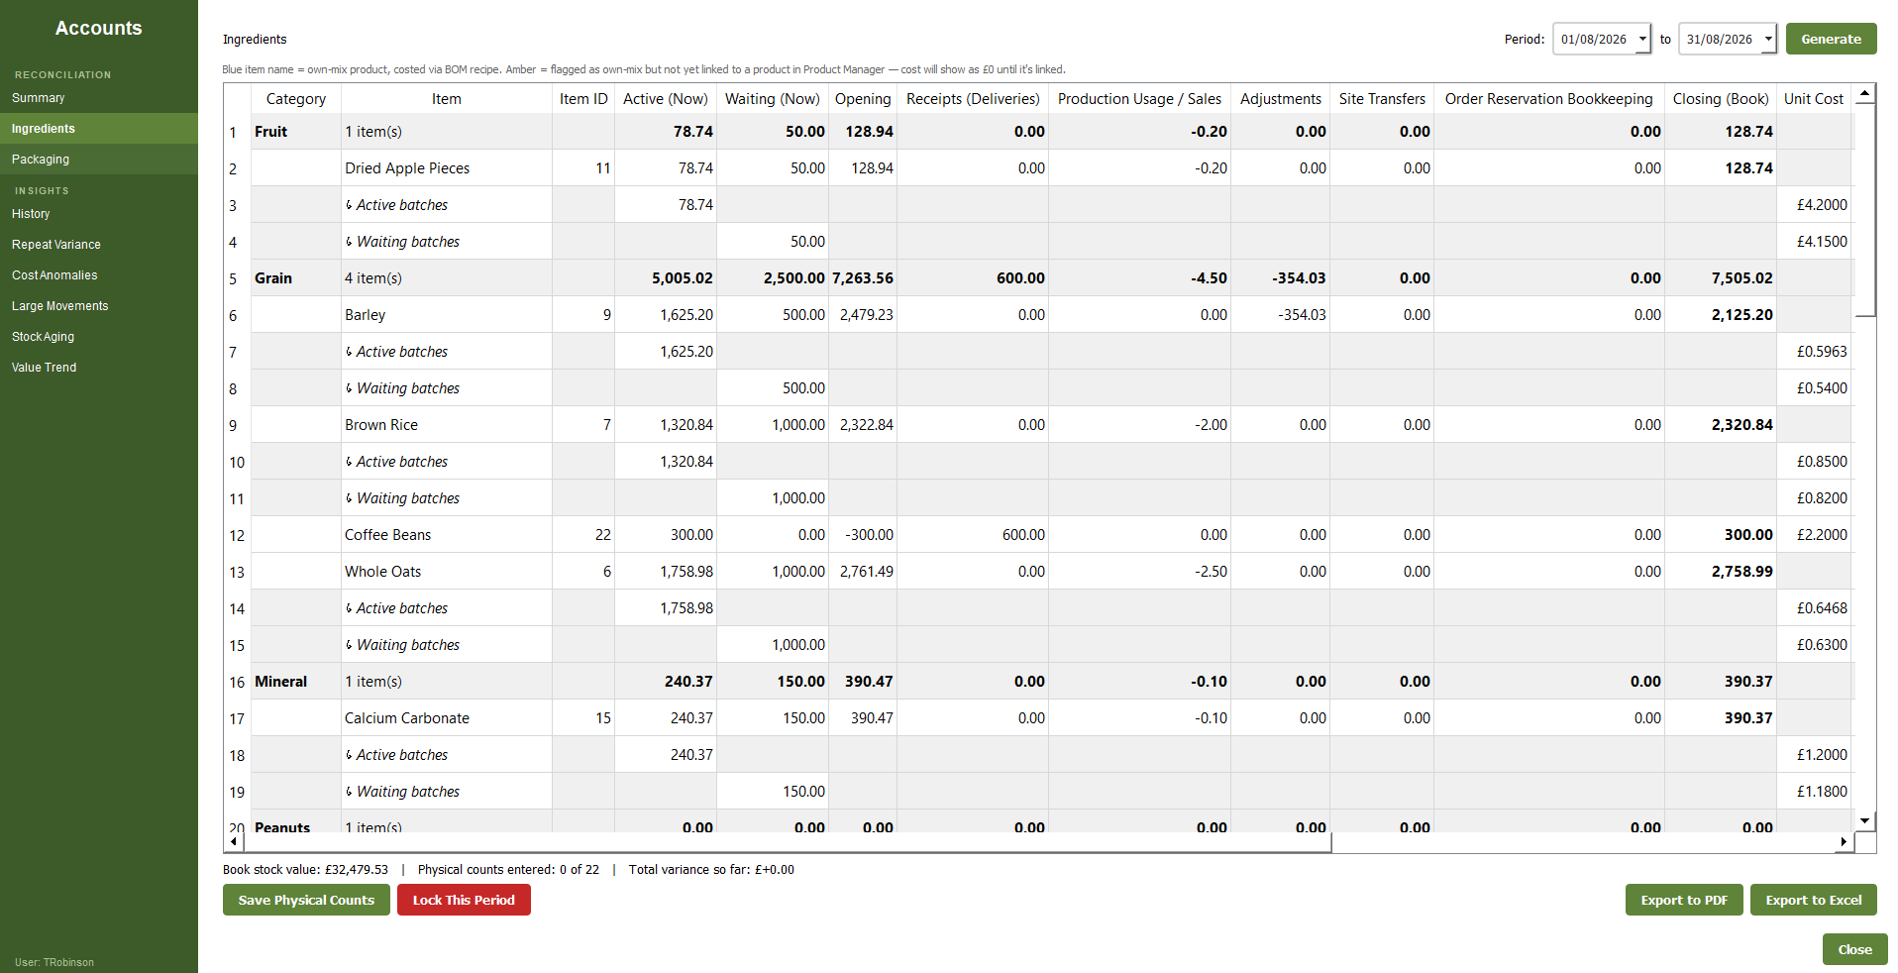Click Barley's -354.03 adjustment value

[1280, 315]
